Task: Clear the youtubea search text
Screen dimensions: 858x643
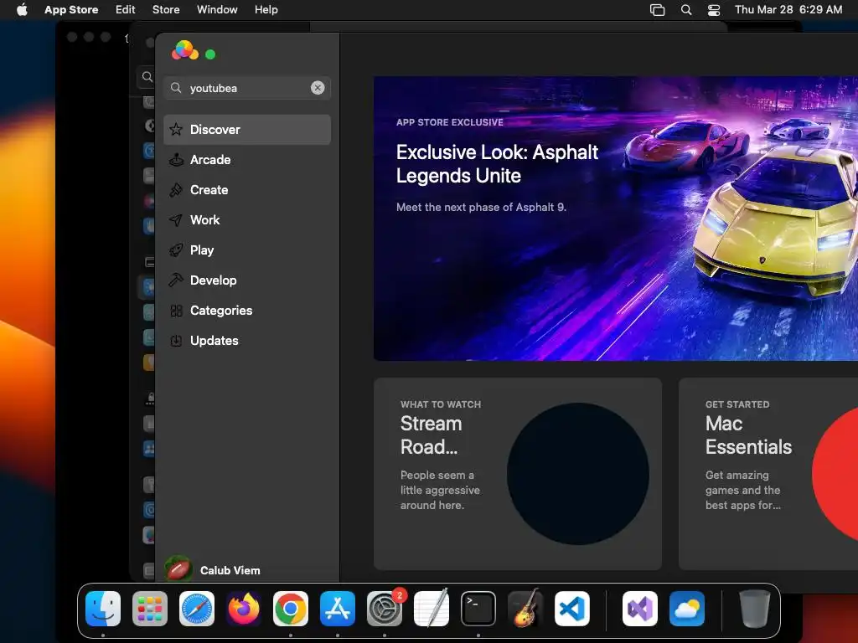Action: coord(318,88)
